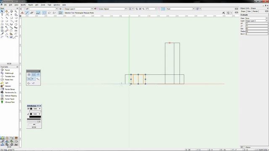Click the Flyover icon in Tool Sets list
This screenshot has width=269, height=151.
click(x=2, y=70)
